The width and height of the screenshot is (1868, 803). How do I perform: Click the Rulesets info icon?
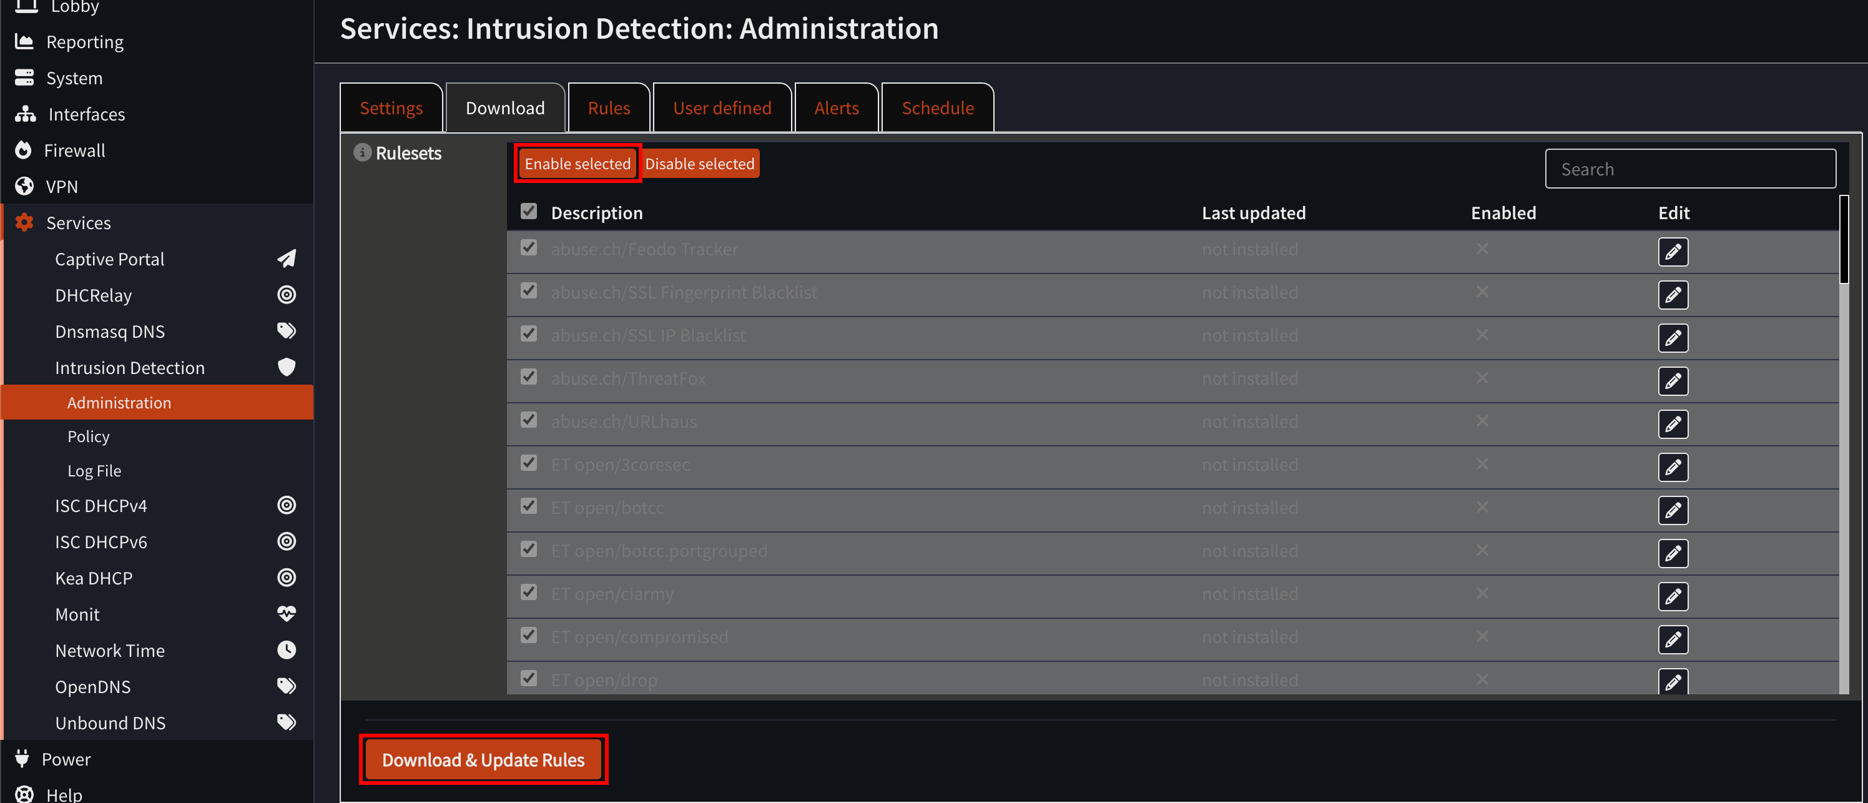coord(362,152)
